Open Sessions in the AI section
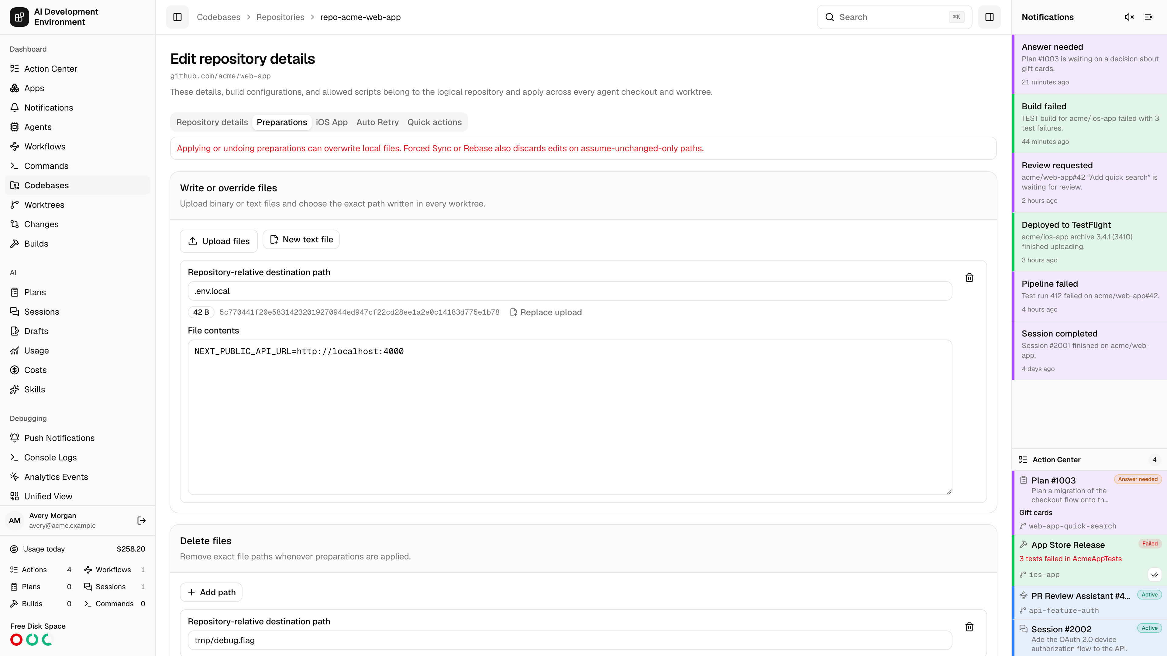 [77, 312]
